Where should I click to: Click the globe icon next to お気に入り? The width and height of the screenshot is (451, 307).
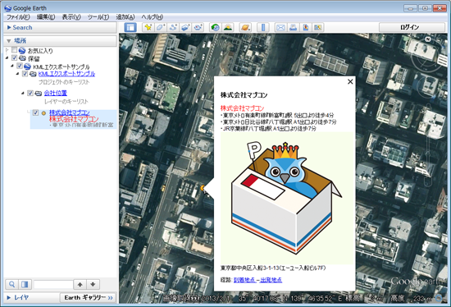coord(22,51)
